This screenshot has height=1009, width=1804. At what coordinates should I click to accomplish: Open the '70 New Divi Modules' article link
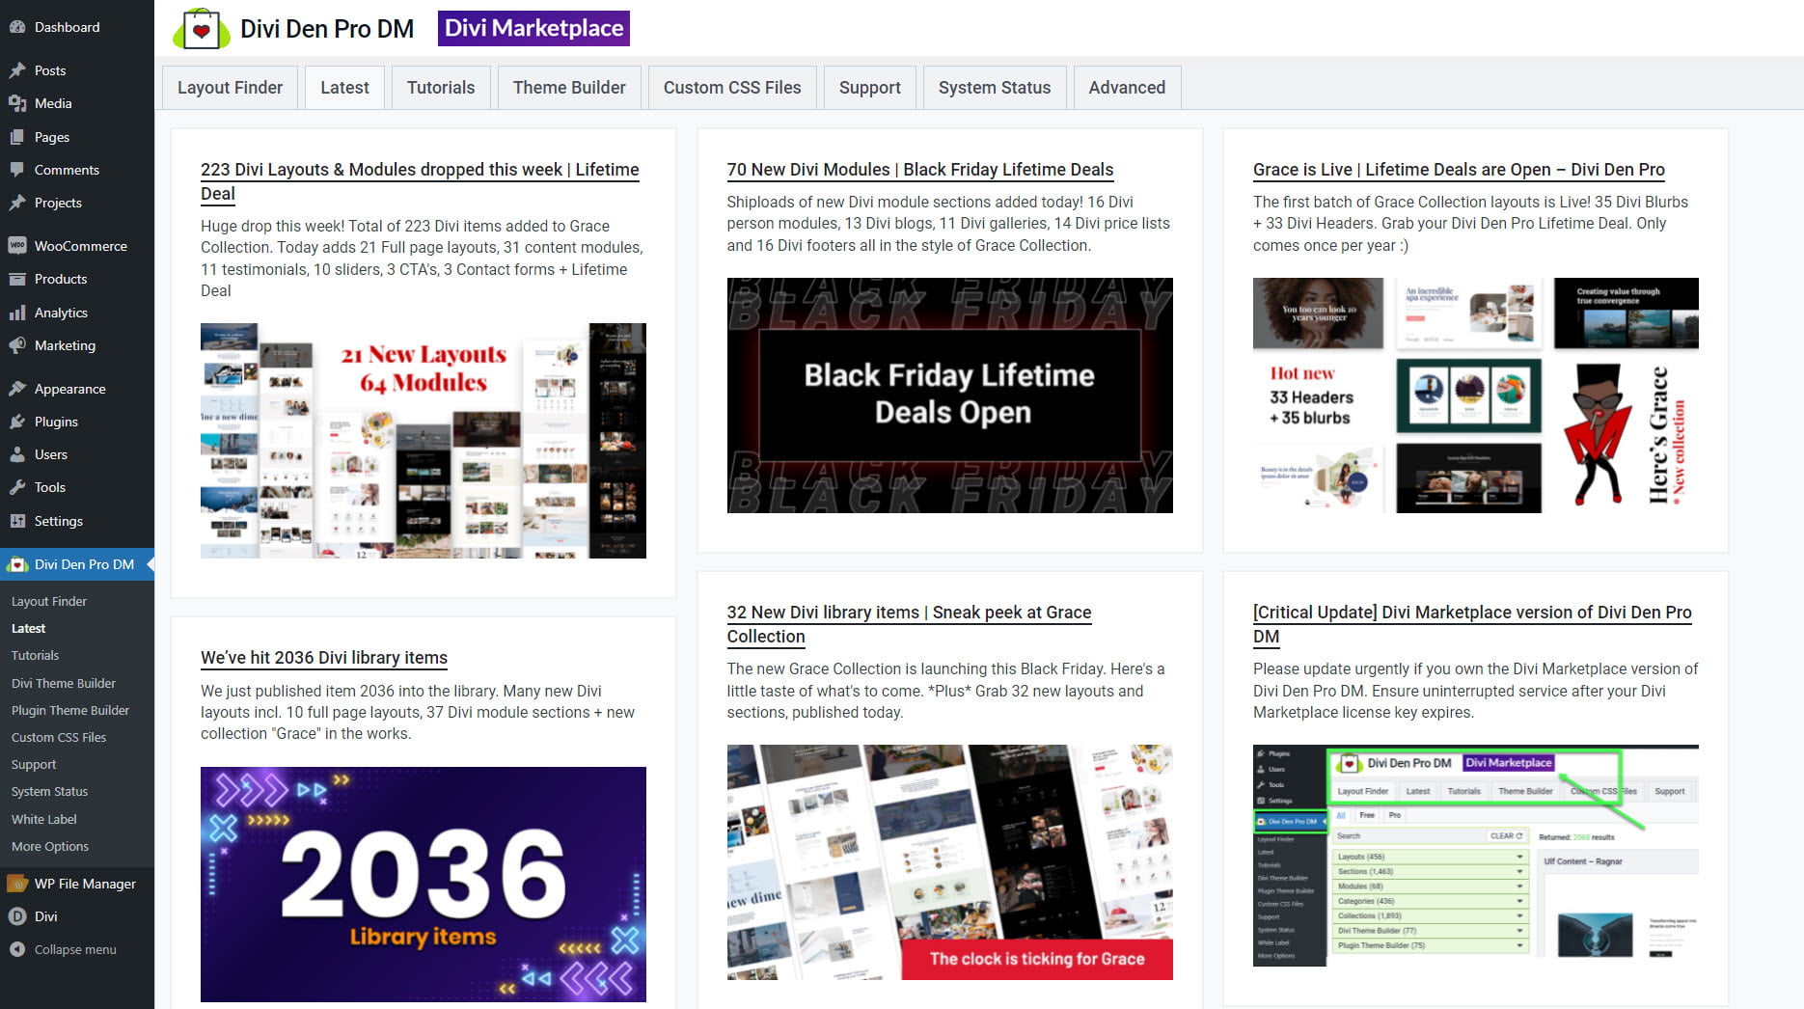click(x=919, y=170)
